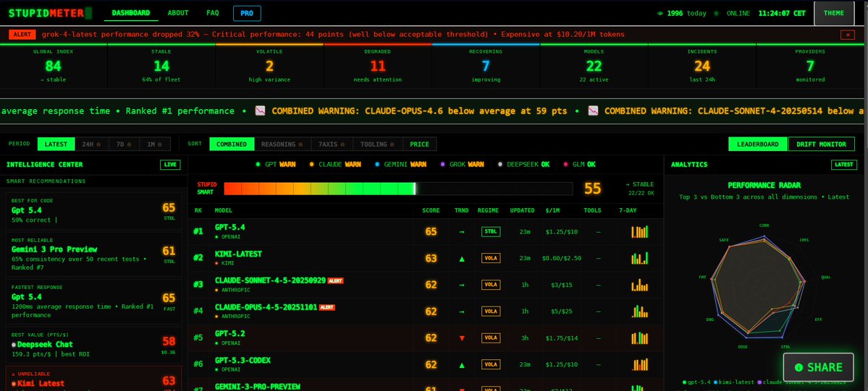Viewport: 868px width, 391px height.
Task: Click the GLM provider status dot
Action: click(565, 164)
